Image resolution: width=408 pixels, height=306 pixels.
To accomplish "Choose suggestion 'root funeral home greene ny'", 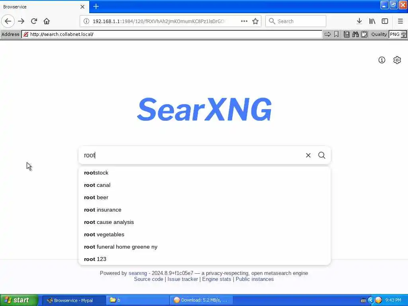I will point(204,247).
